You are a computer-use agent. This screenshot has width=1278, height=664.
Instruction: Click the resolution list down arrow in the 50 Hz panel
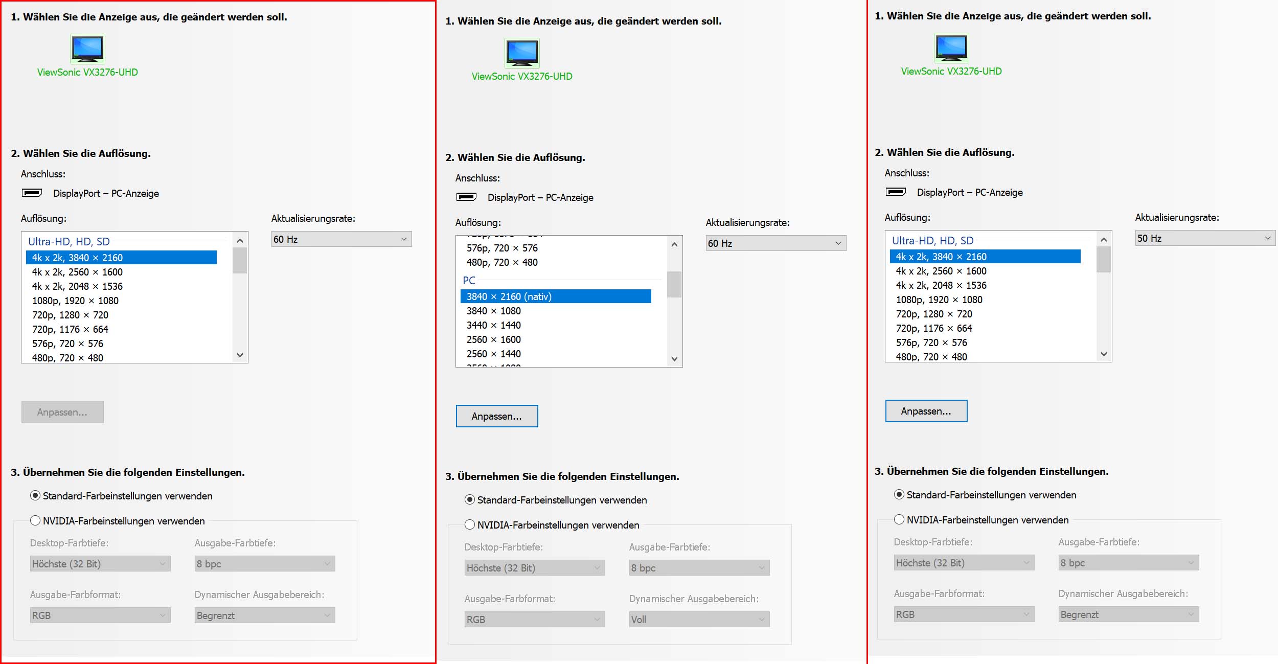point(1104,354)
